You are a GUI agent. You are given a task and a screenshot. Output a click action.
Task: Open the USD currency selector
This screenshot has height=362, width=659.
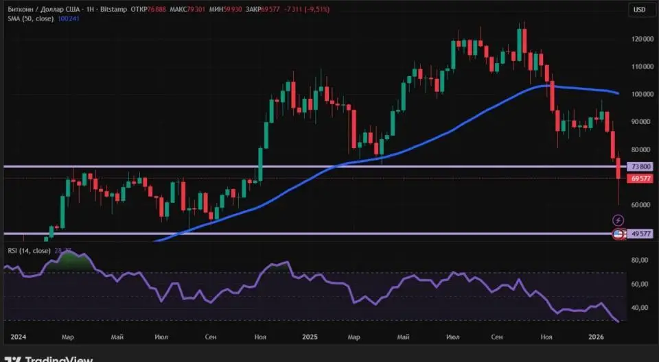coord(638,9)
